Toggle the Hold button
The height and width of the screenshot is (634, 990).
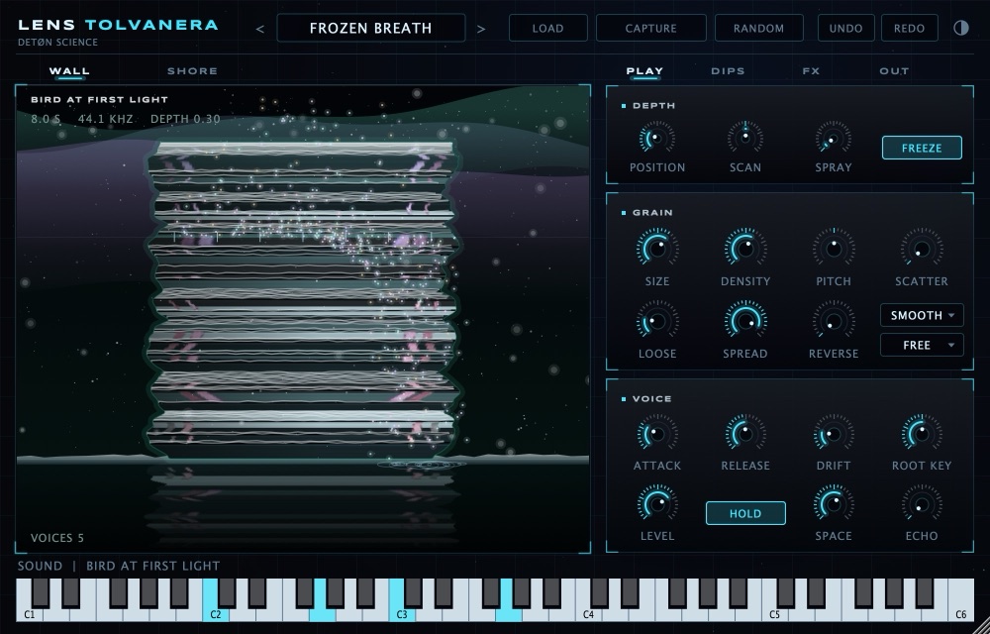click(745, 513)
